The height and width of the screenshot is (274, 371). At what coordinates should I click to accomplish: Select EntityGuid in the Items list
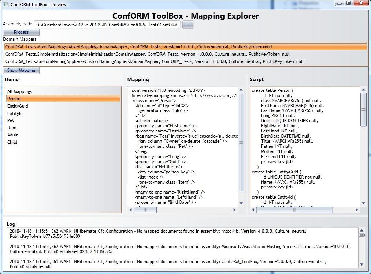tap(18, 106)
